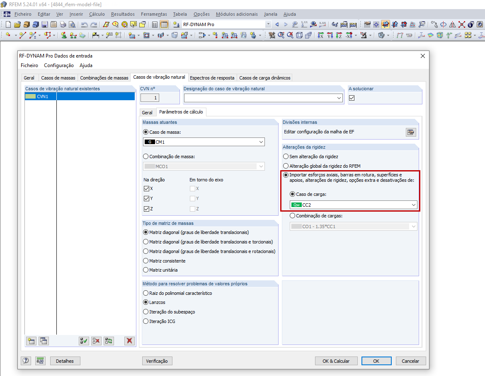This screenshot has height=376, width=485.
Task: Open 'Módulos adicionais' menu
Action: (x=237, y=14)
